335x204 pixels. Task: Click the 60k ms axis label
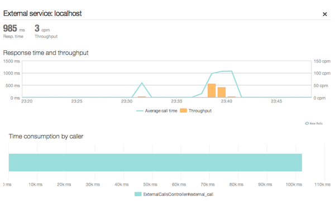pyautogui.click(x=179, y=184)
